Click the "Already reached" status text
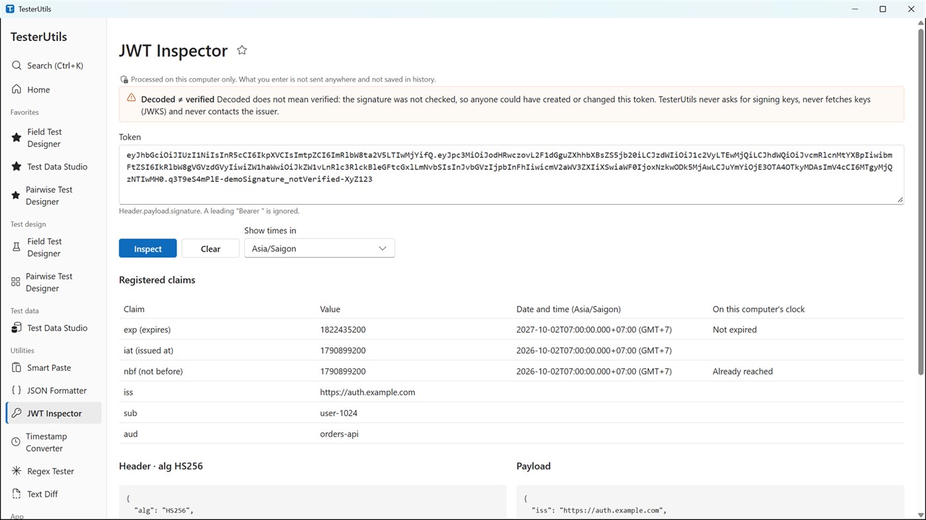 tap(743, 371)
